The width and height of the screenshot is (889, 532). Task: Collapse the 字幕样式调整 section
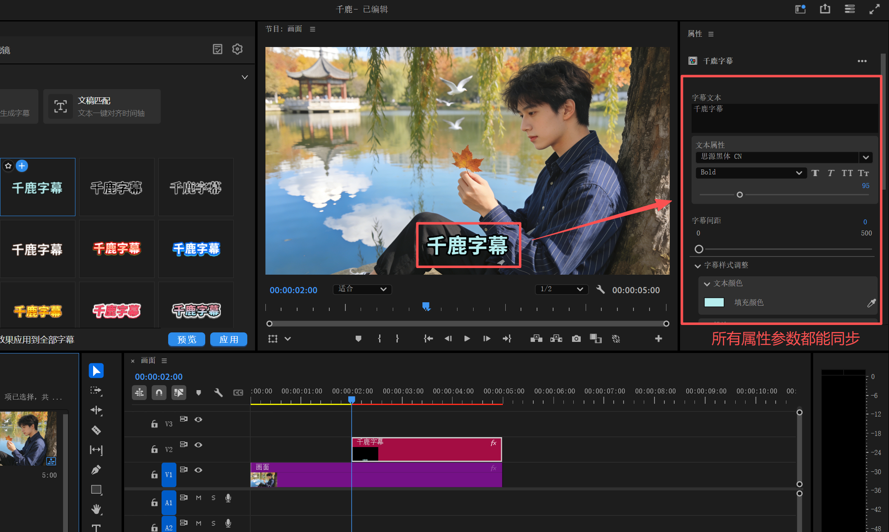pyautogui.click(x=698, y=266)
